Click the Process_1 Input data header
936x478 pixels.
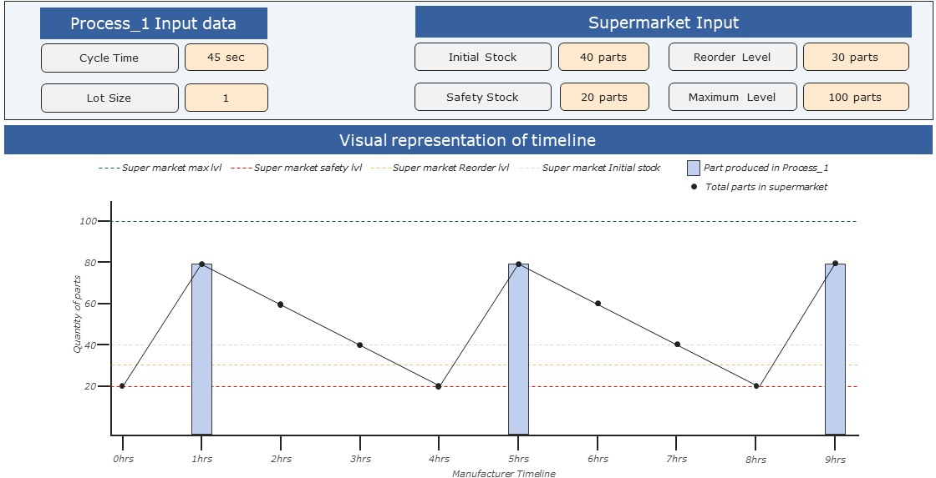[153, 23]
